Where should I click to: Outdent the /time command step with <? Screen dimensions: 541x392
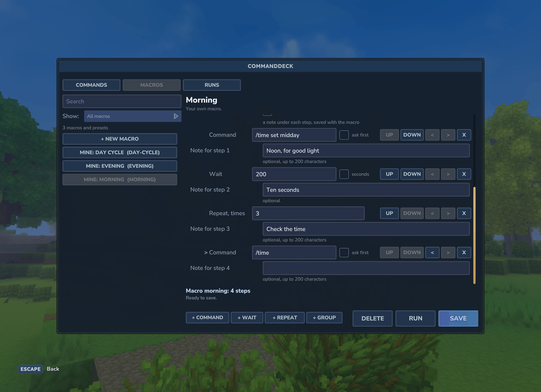(432, 252)
